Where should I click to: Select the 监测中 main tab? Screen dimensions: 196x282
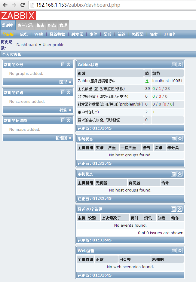(x=8, y=25)
